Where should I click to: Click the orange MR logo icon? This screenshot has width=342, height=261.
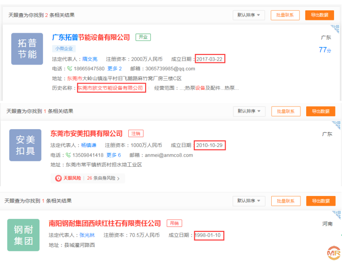tap(333, 253)
